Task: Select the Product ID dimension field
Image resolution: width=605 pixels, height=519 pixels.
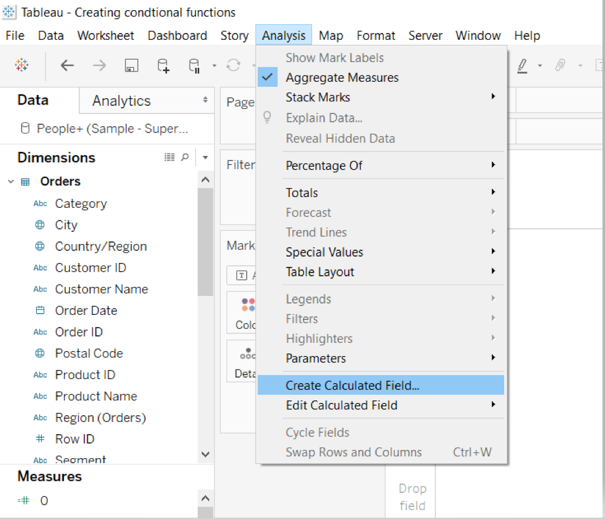Action: click(x=85, y=375)
